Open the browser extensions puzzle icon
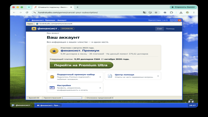Image resolution: width=208 pixels, height=117 pixels. tap(171, 12)
